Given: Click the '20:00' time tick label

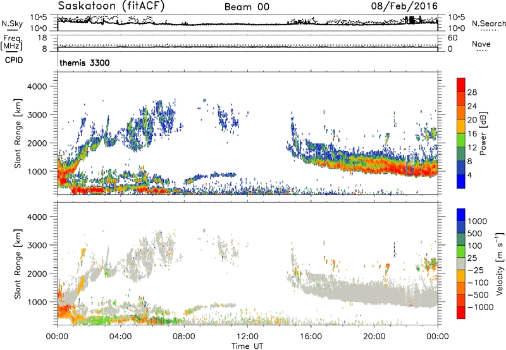Looking at the screenshot, I should [374, 337].
